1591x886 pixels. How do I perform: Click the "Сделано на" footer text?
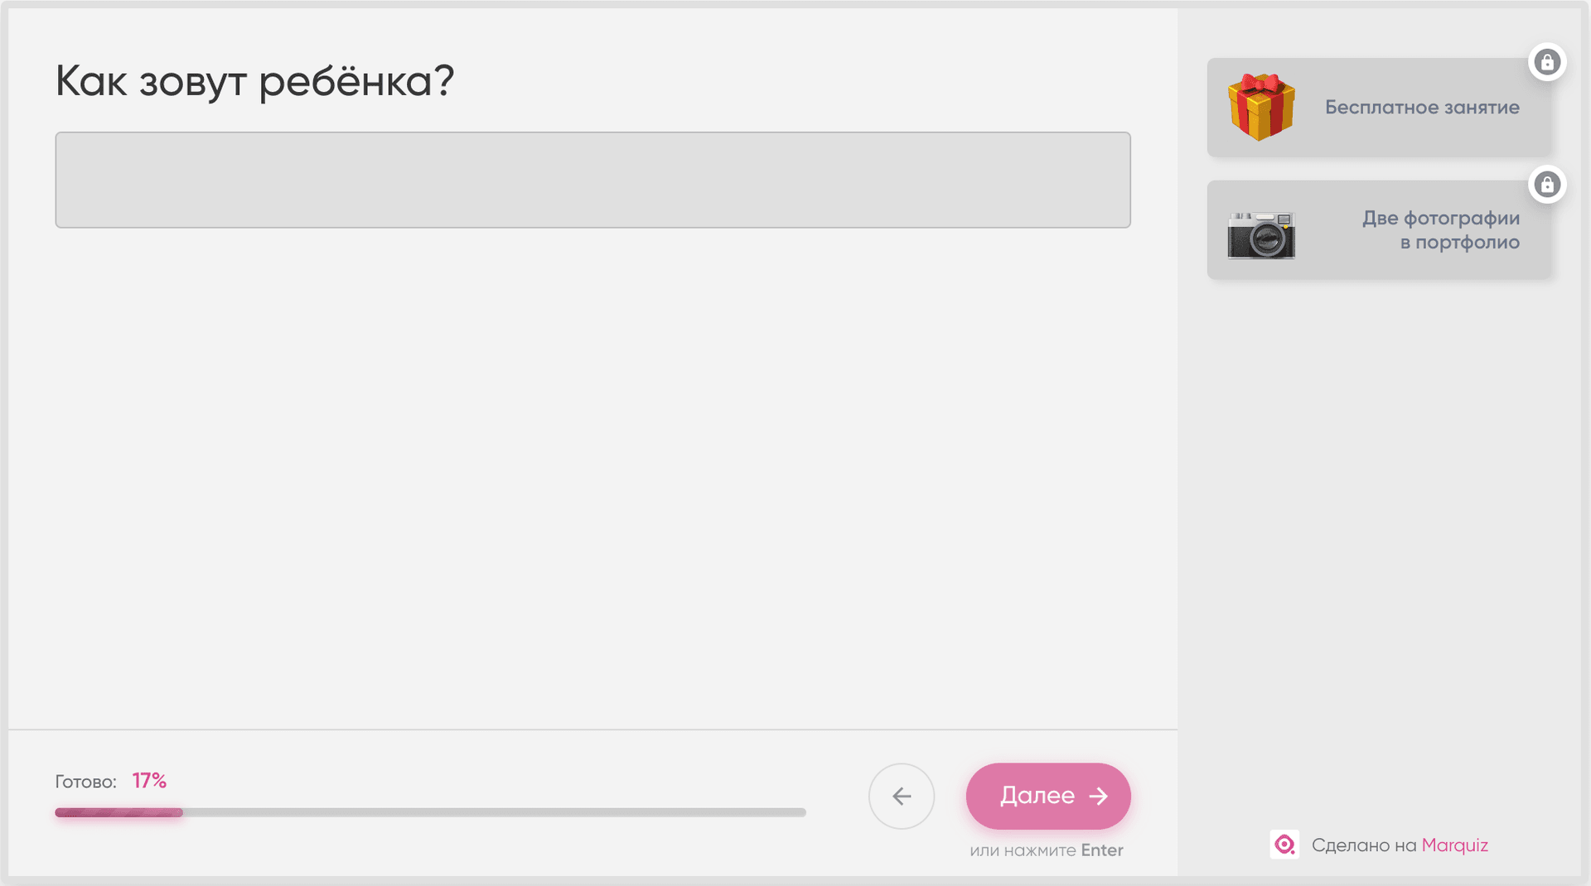(1363, 845)
